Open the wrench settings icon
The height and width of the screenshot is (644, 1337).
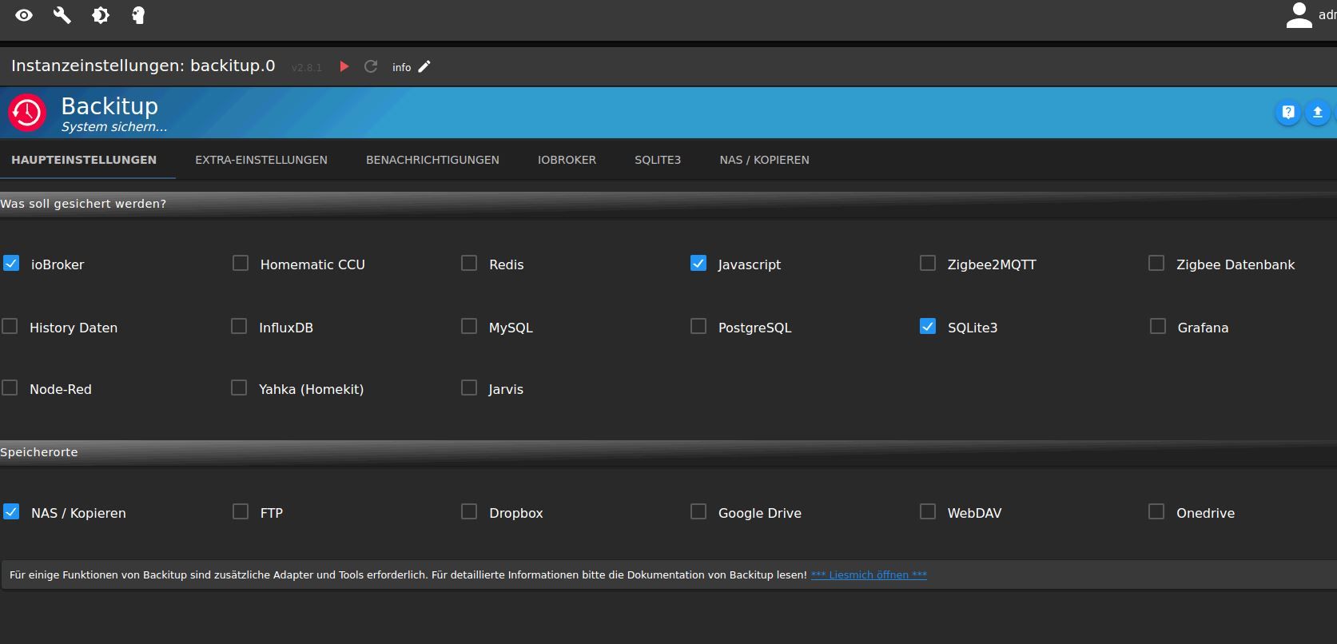(x=62, y=15)
